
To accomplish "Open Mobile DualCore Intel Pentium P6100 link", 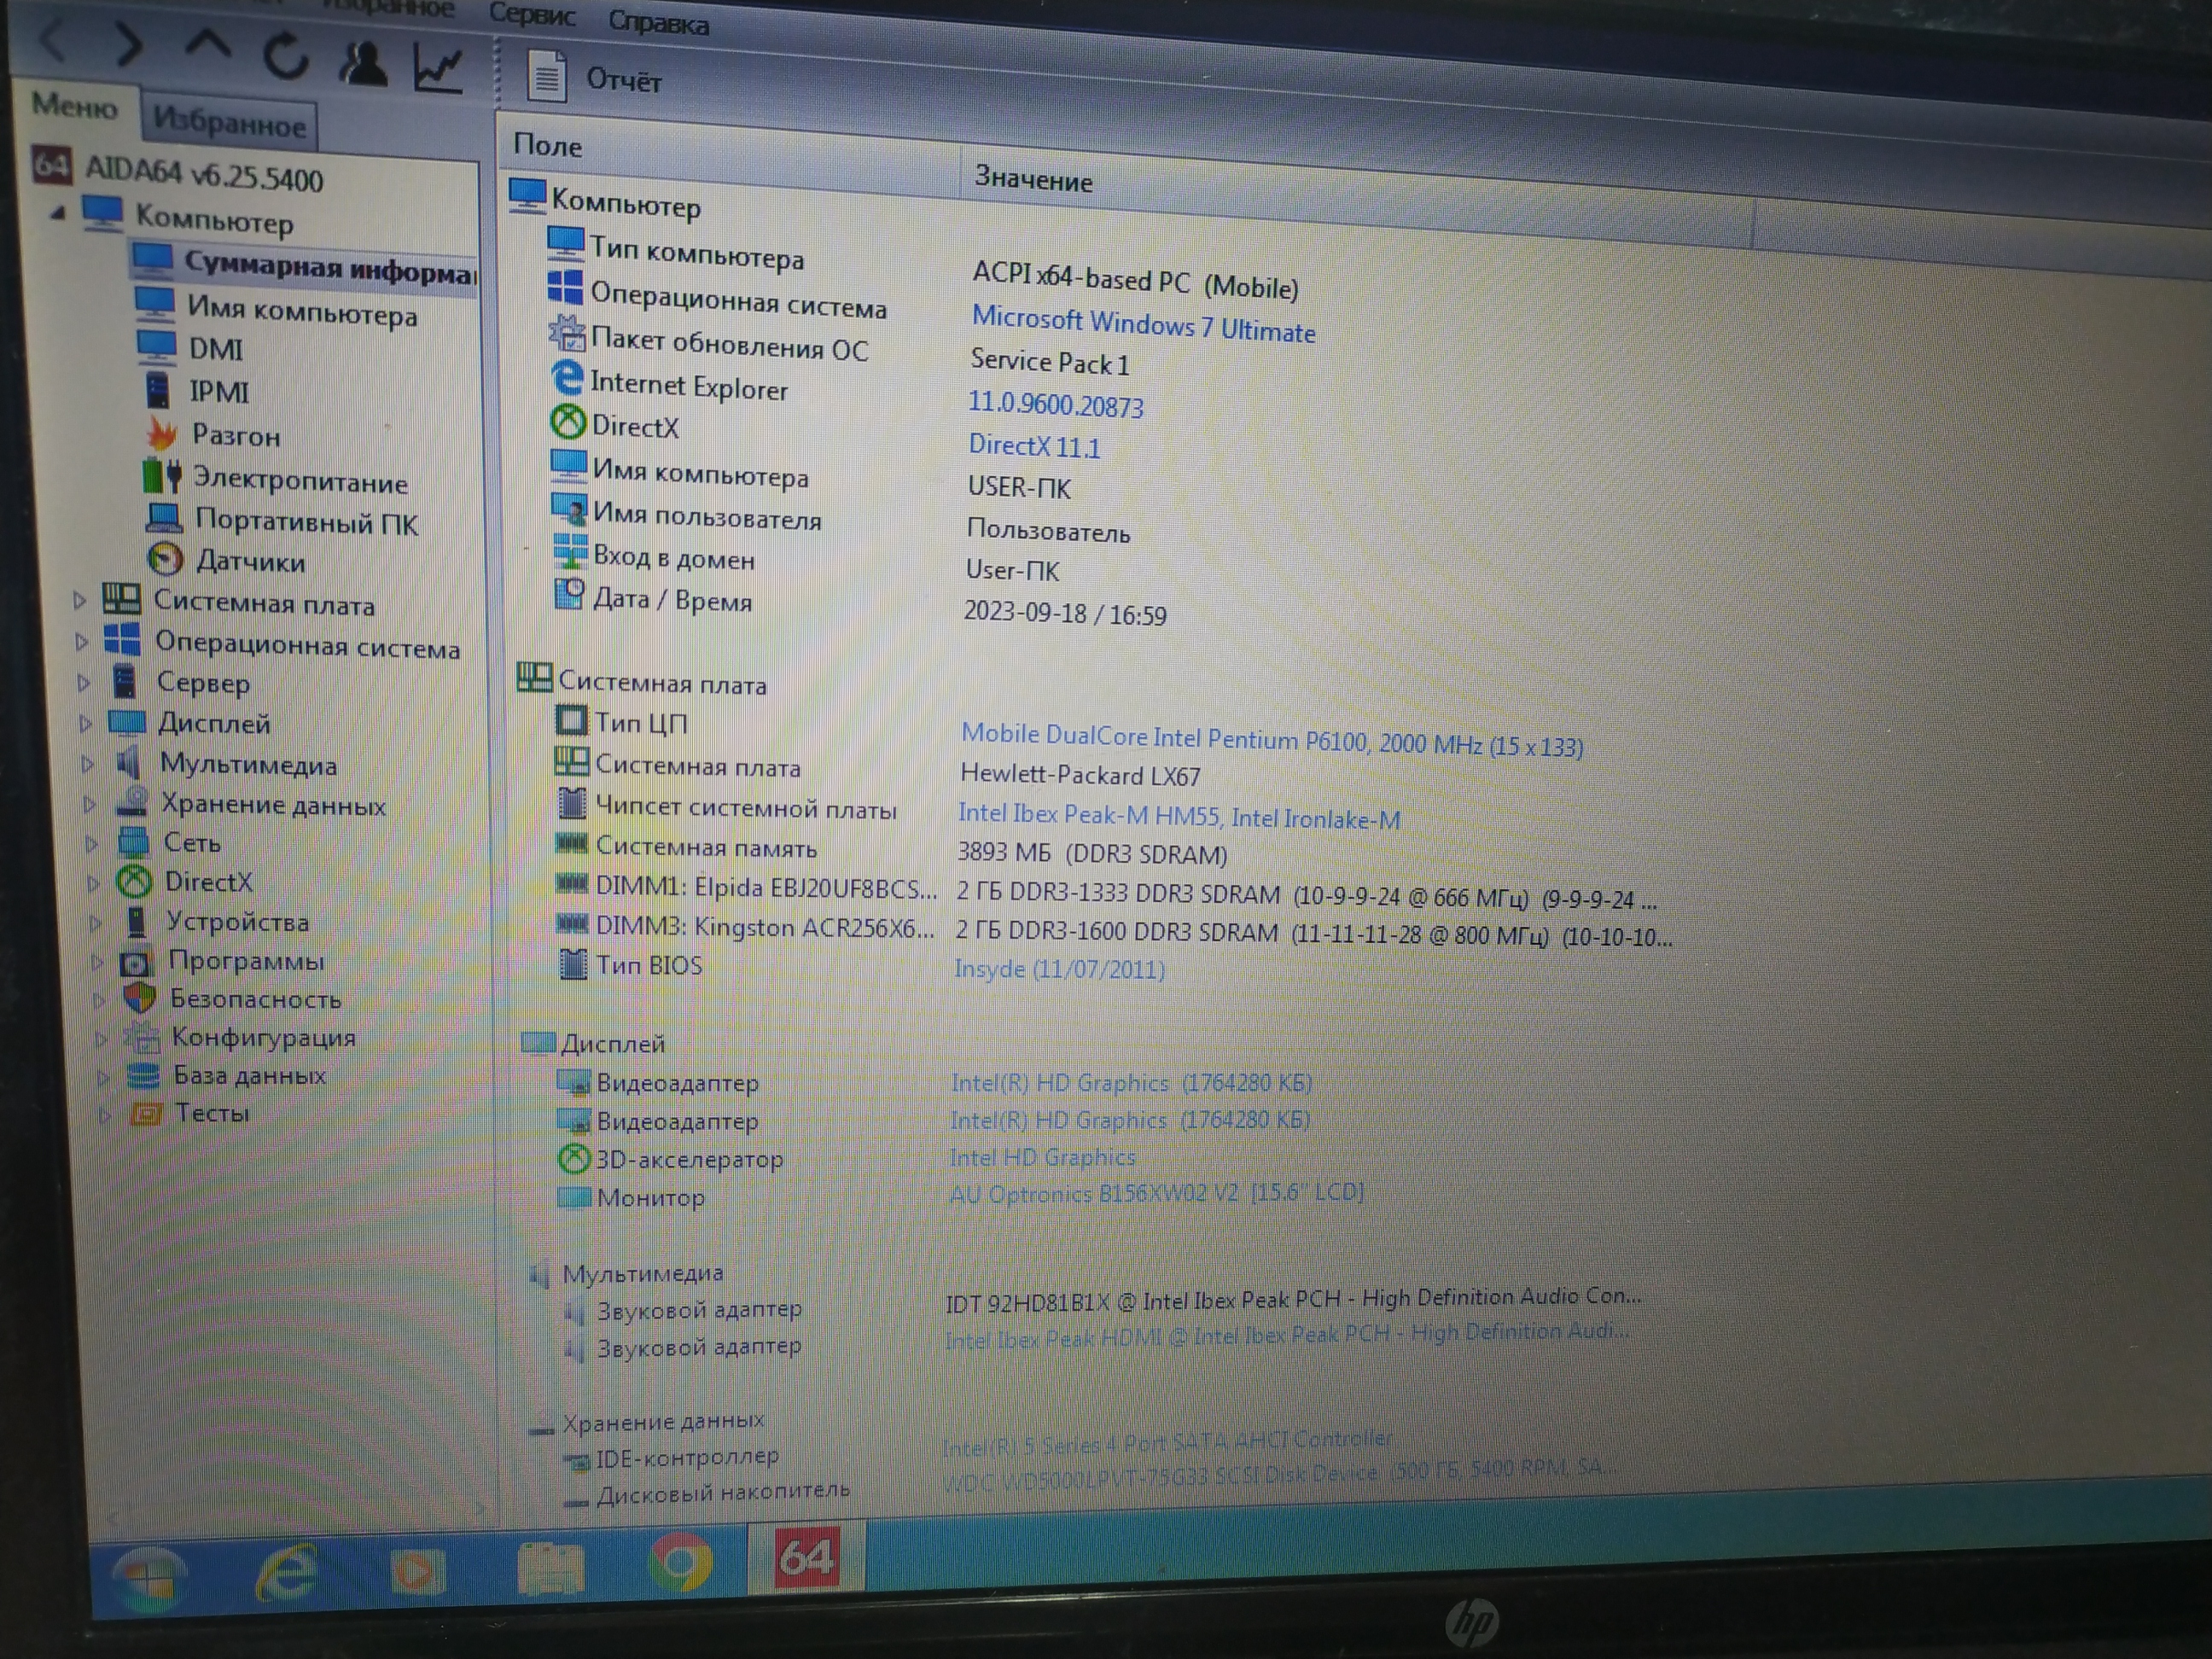I will [1271, 740].
